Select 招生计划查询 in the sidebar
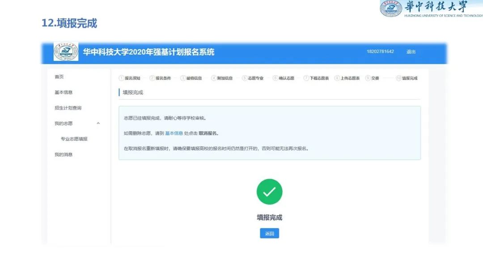This screenshot has width=483, height=272. pyautogui.click(x=68, y=108)
